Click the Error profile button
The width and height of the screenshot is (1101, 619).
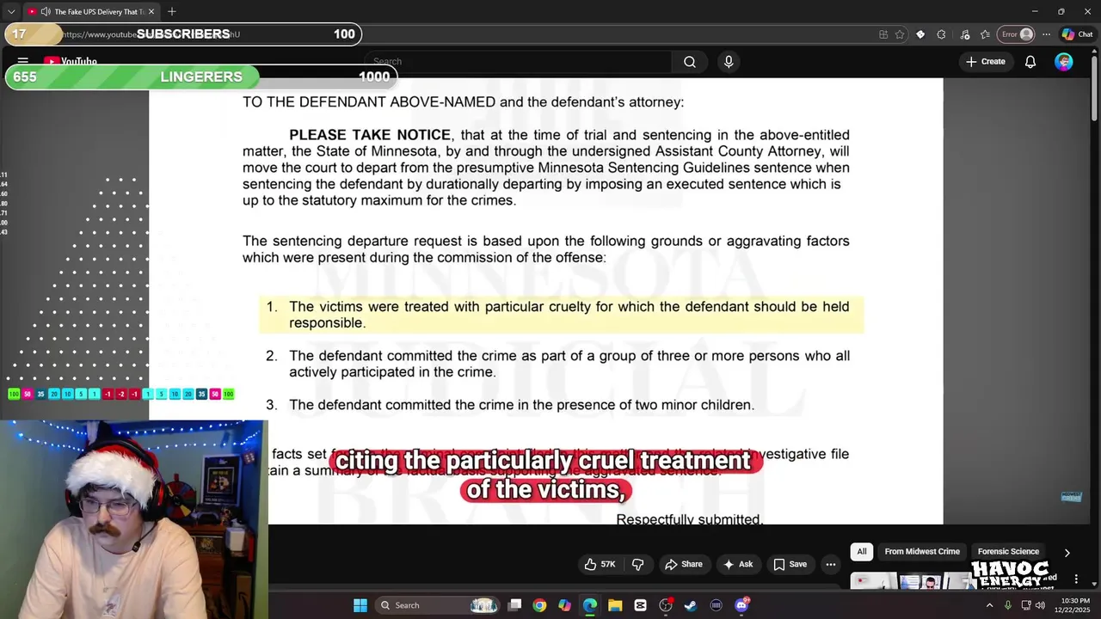click(x=1016, y=34)
